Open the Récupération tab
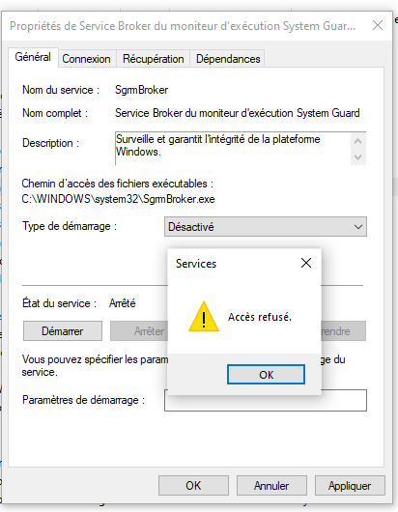Viewport: 398px width, 512px height. pyautogui.click(x=154, y=59)
